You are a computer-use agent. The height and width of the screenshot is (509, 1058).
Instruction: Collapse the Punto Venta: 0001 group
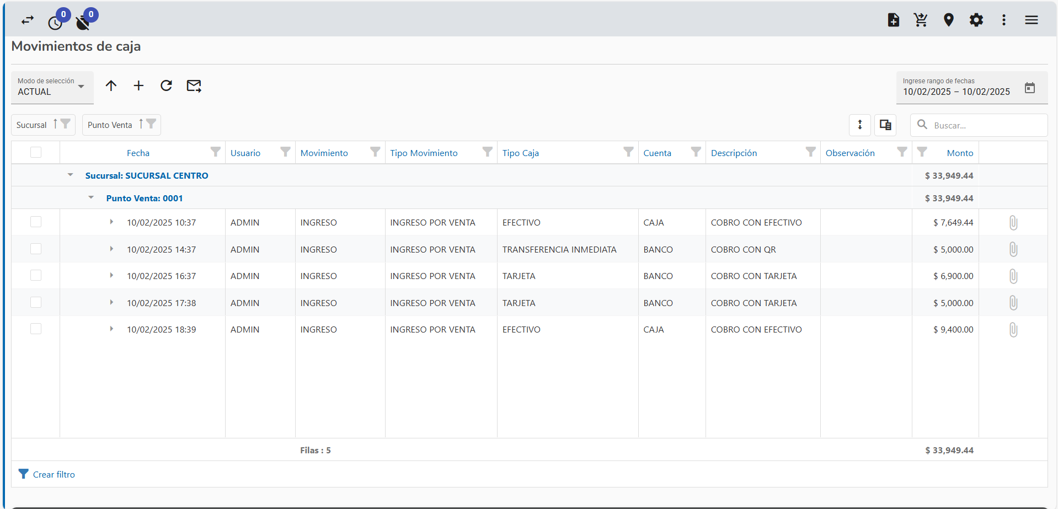pyautogui.click(x=91, y=197)
